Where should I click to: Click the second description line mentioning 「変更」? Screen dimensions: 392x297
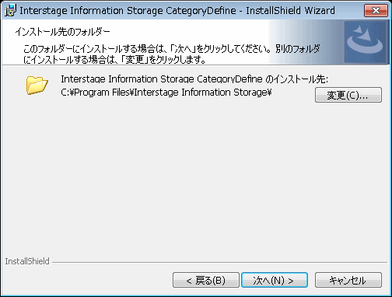point(114,60)
